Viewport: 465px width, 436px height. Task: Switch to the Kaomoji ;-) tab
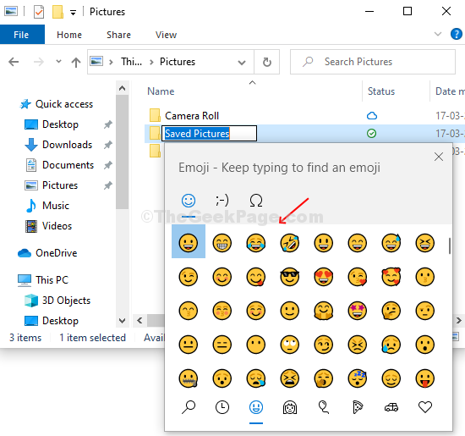[222, 201]
